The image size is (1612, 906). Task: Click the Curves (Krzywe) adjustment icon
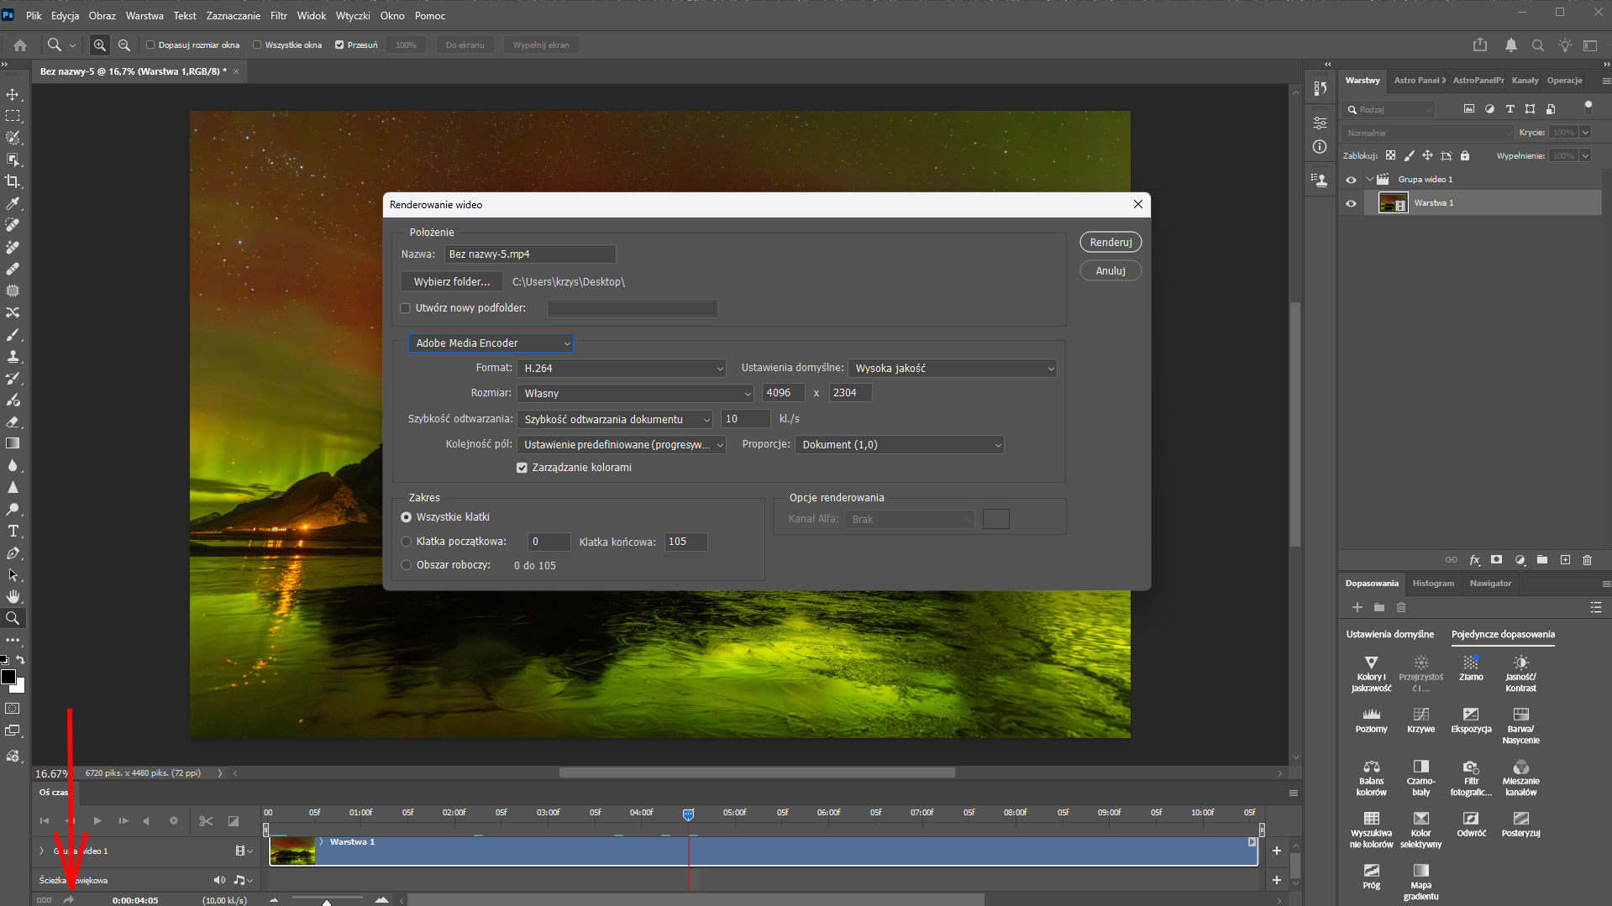pyautogui.click(x=1420, y=715)
